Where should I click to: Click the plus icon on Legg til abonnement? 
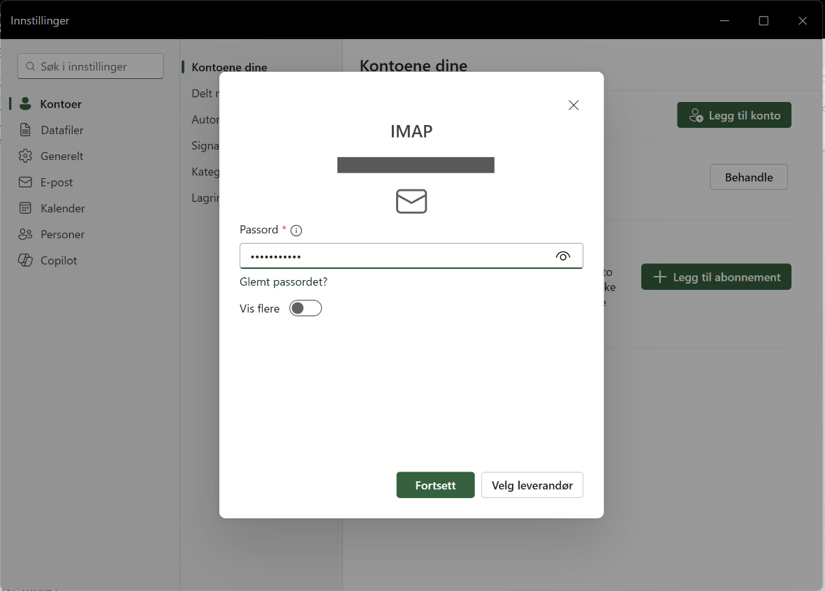tap(659, 277)
